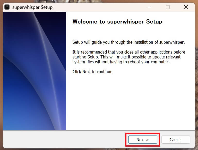Click the "Welcome to superwhisper Setup" heading
This screenshot has height=150, width=198.
[x=117, y=21]
